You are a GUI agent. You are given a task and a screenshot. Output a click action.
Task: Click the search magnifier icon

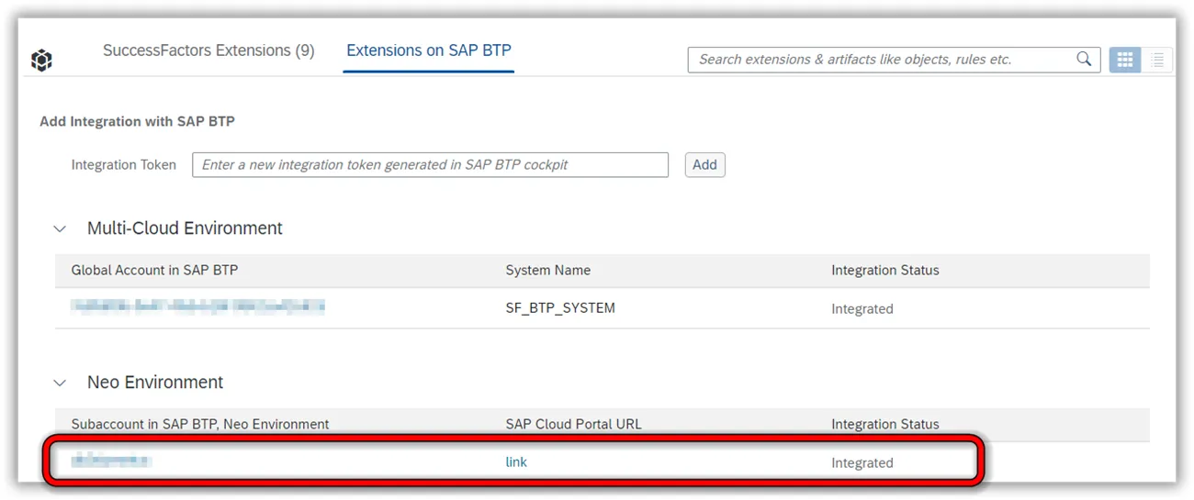point(1084,59)
